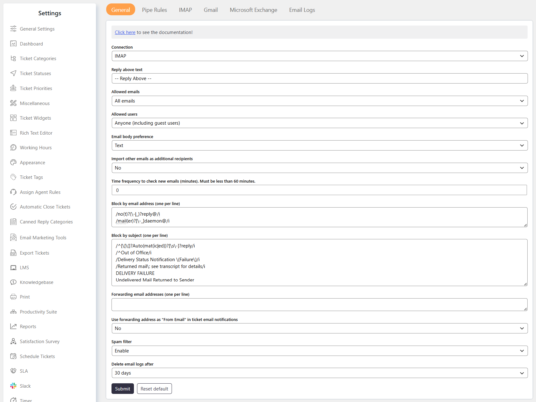The image size is (536, 402).
Task: Click Rich Text Editor icon
Action: point(13,133)
